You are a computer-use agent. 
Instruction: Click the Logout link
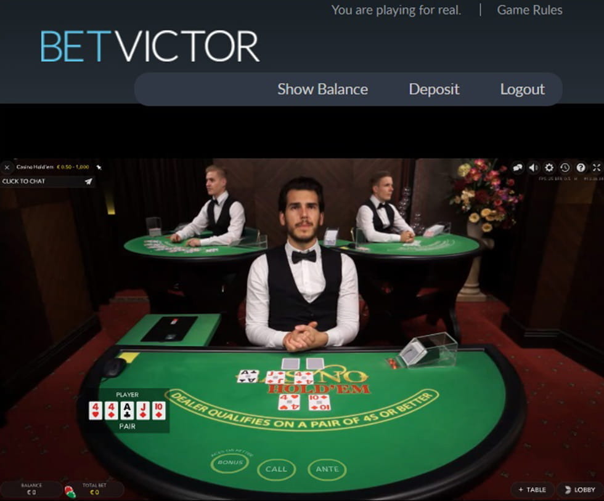(x=523, y=89)
